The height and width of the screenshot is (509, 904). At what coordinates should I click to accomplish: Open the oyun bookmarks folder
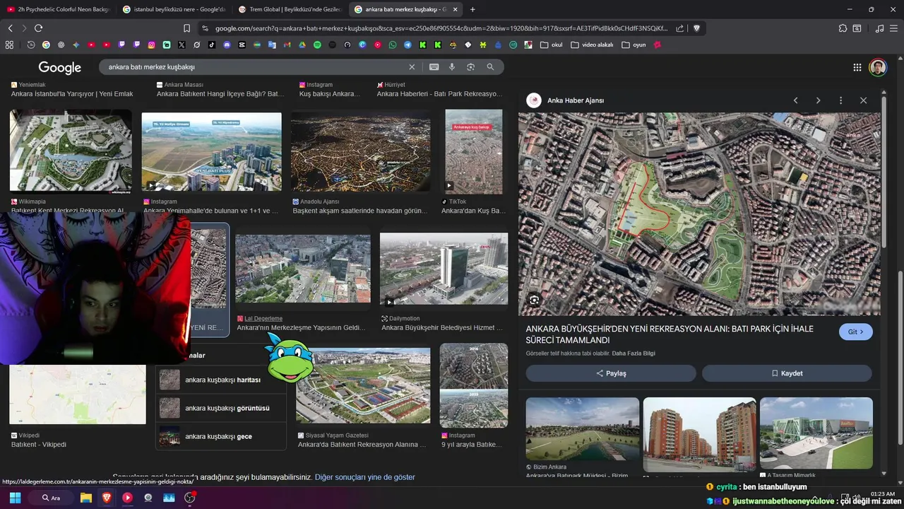pyautogui.click(x=634, y=45)
